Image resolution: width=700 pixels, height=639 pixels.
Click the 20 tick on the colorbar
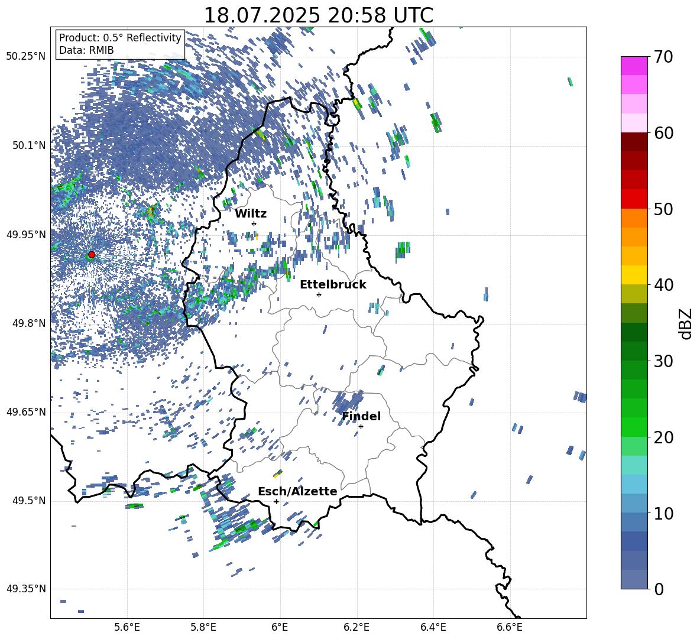pyautogui.click(x=663, y=437)
